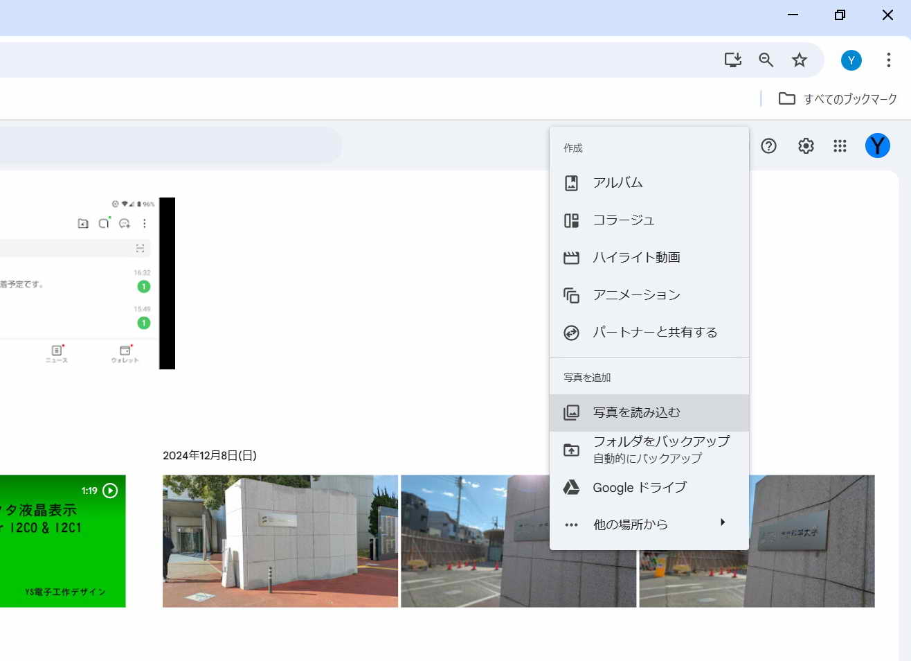
Task: Open Chrome three-dot menu
Action: point(888,60)
